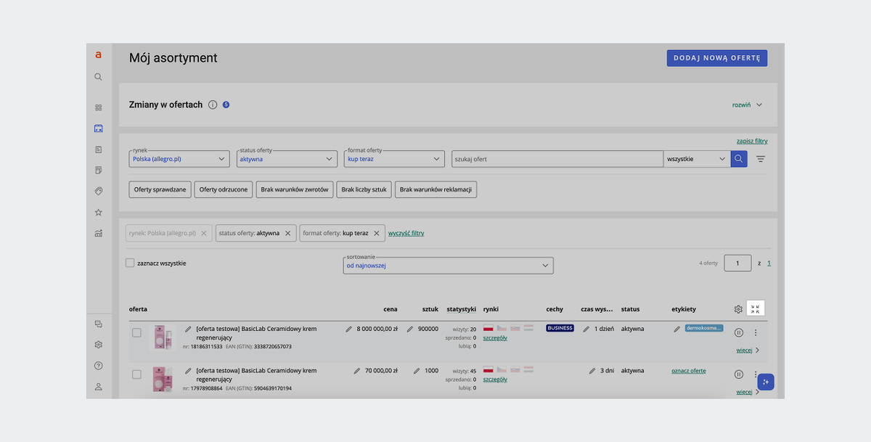Select the 'Oferty odrzucone' quick filter
The image size is (871, 442).
pos(223,189)
